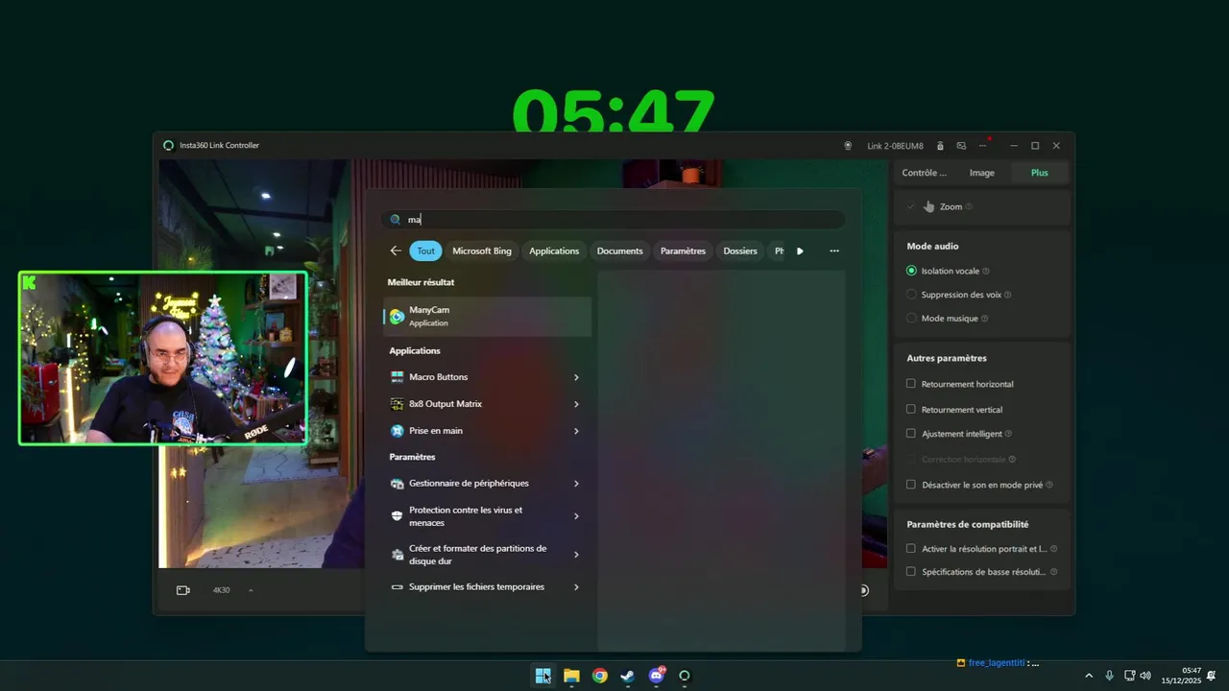Image resolution: width=1229 pixels, height=691 pixels.
Task: Click the Insta360 Link Controller logo icon
Action: pos(169,146)
